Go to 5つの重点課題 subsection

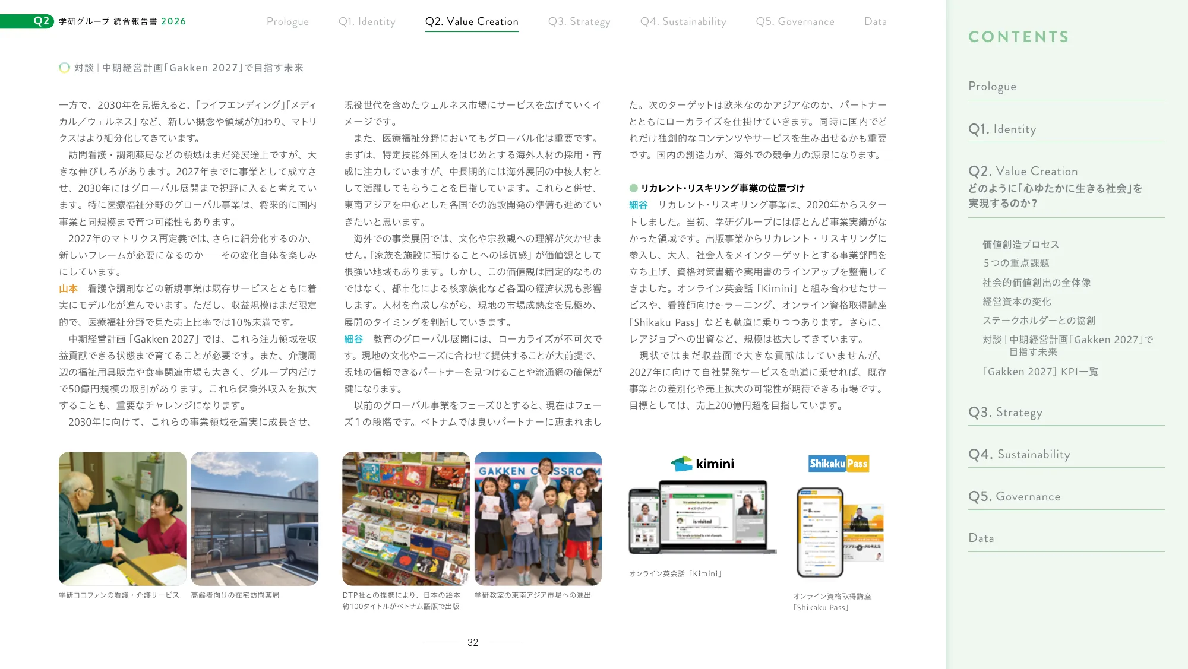point(1016,263)
